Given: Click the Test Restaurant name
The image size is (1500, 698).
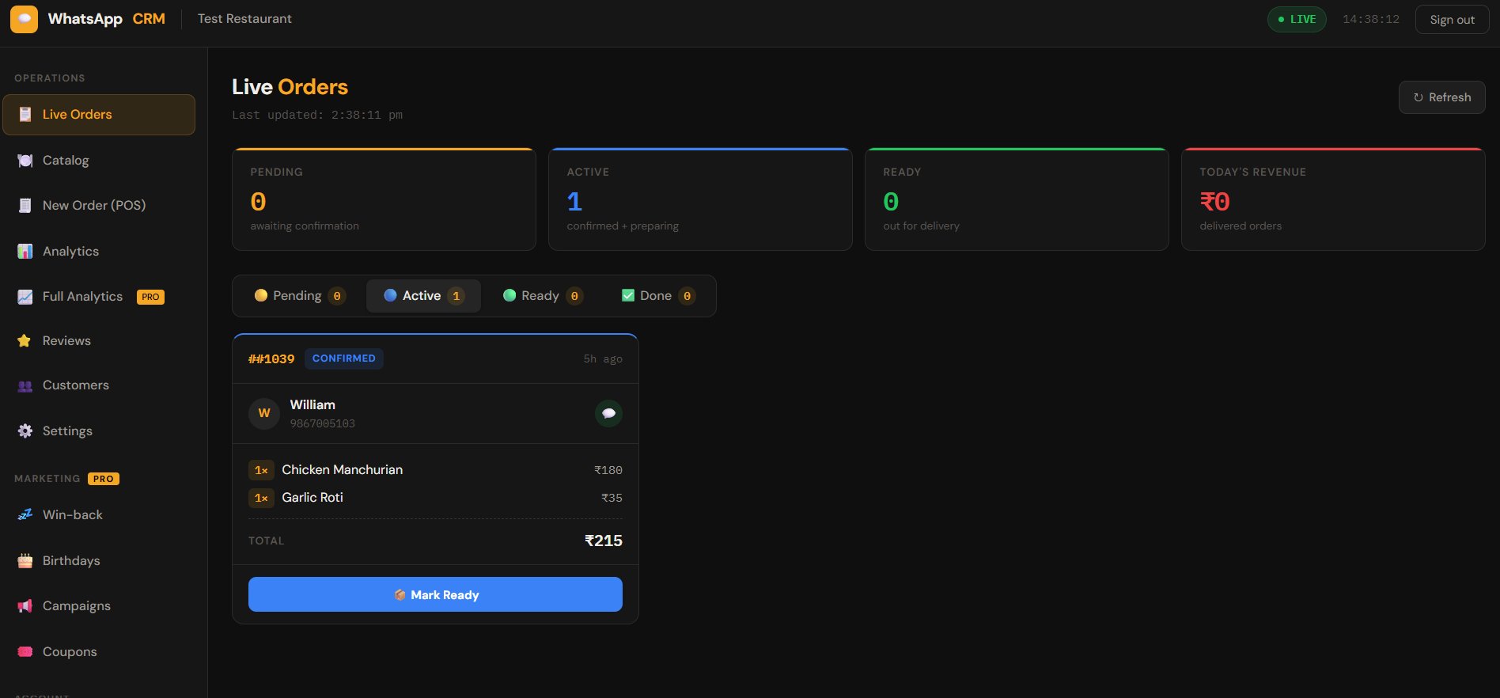Looking at the screenshot, I should [244, 19].
